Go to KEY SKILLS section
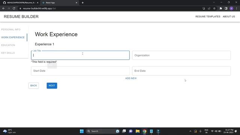240x135 pixels. (x=8, y=53)
